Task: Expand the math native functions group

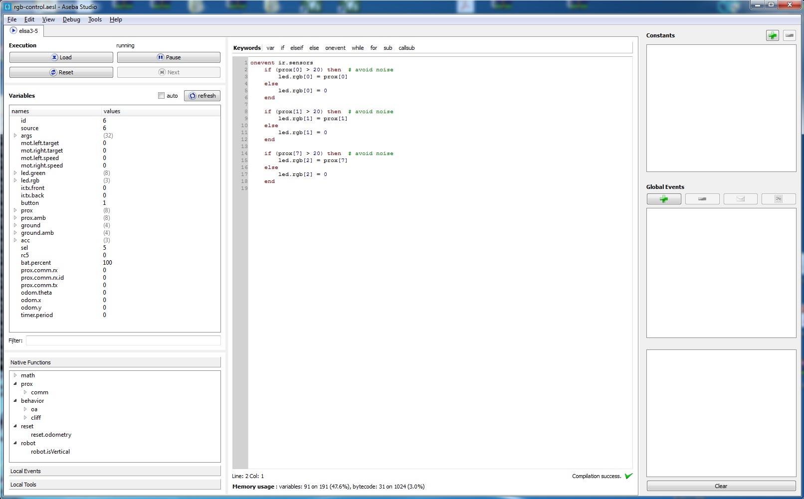Action: (15, 375)
